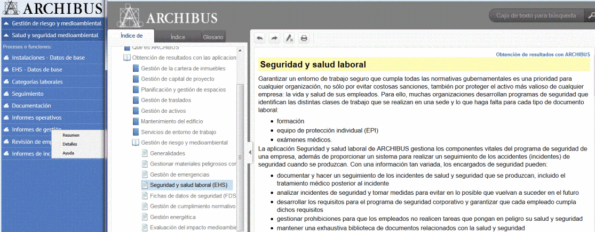Click the Instalaciones process icon
Screen dimensions: 595x232
click(x=6, y=58)
